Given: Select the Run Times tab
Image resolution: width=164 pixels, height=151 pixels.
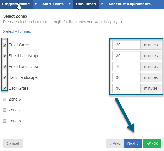Looking at the screenshot, I should pyautogui.click(x=86, y=4).
